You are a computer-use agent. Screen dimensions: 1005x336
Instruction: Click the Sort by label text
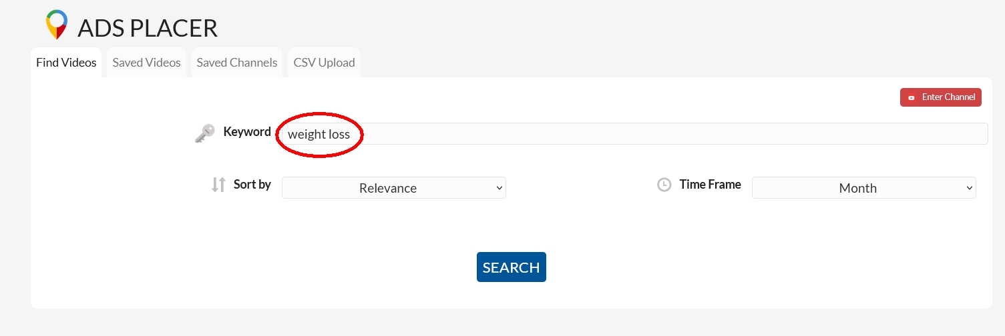click(252, 185)
